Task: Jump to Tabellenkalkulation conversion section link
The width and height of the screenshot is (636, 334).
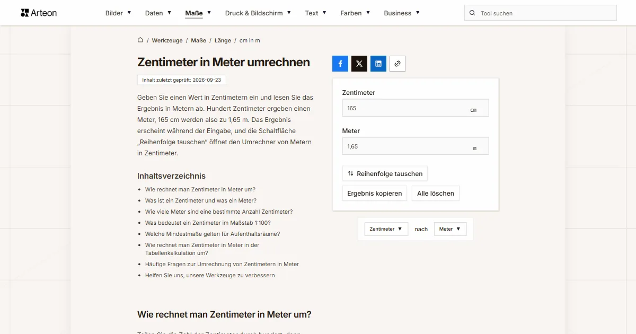Action: click(202, 249)
